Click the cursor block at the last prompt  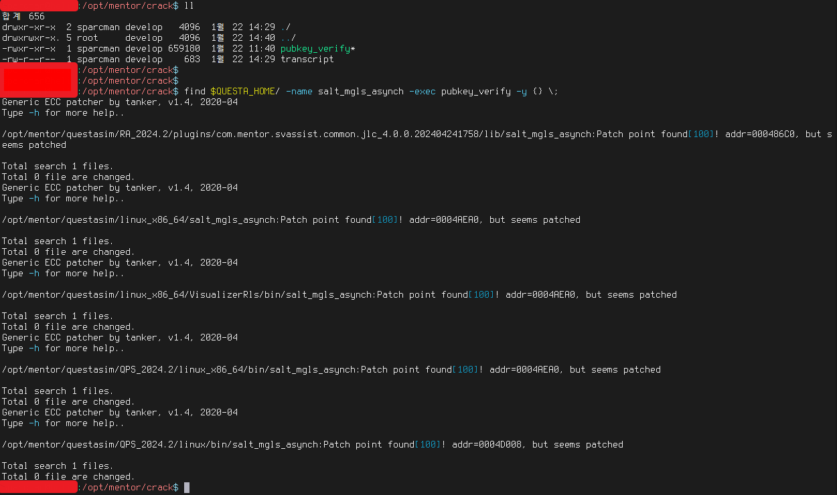tap(187, 488)
